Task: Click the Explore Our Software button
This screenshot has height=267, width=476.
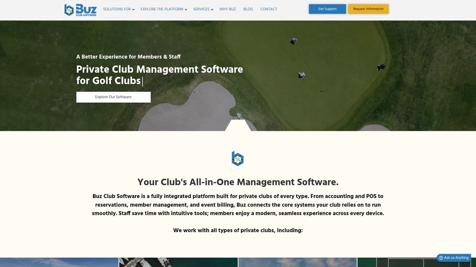Action: tap(113, 97)
